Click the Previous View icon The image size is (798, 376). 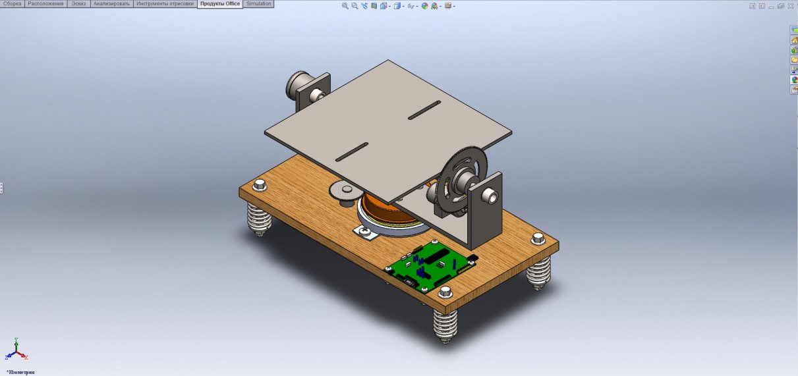364,6
